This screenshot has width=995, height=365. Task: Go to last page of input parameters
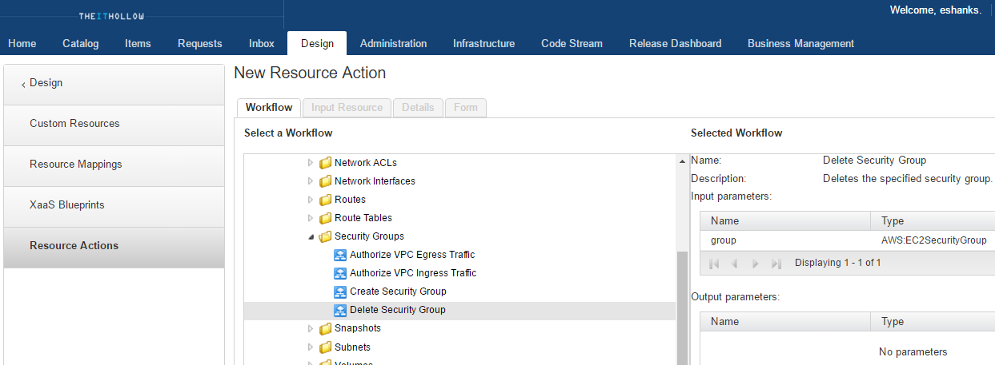pos(776,263)
